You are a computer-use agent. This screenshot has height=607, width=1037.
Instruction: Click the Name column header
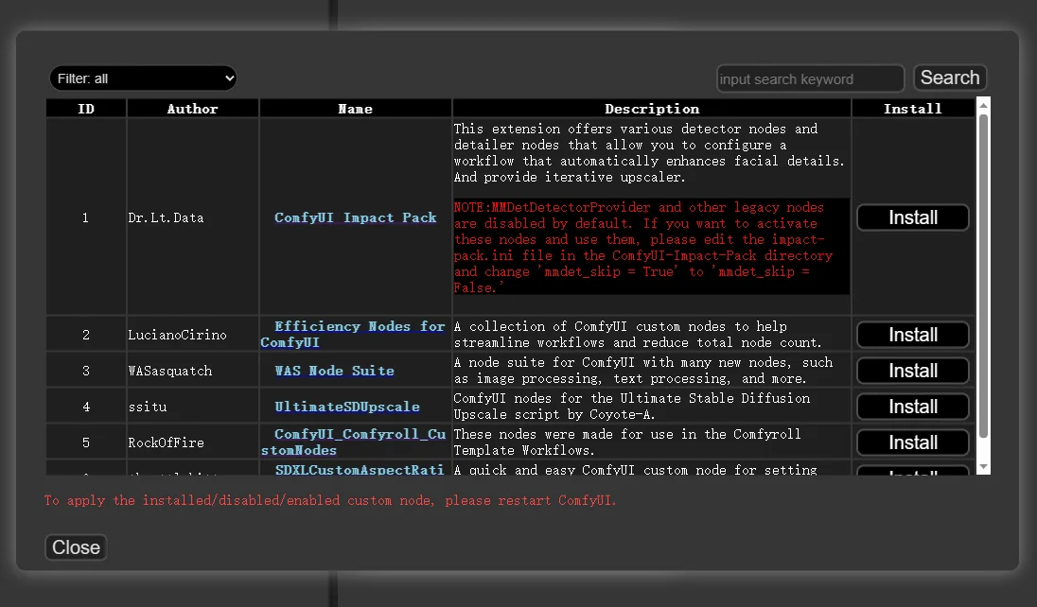[355, 109]
